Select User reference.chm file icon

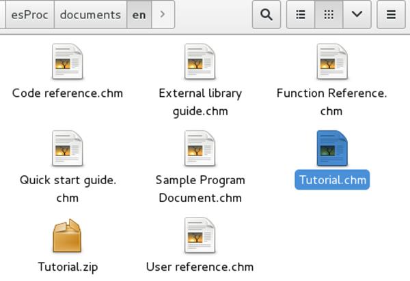point(200,235)
